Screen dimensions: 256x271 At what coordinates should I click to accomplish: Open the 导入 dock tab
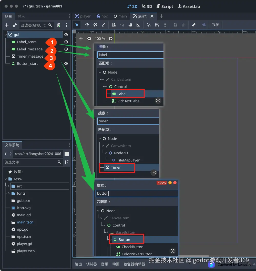pos(21,16)
